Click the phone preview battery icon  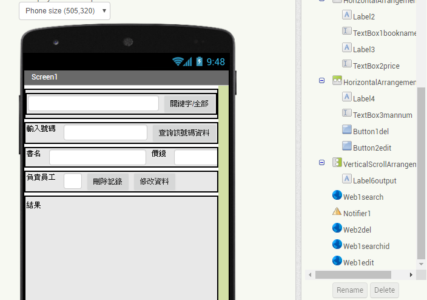[200, 61]
